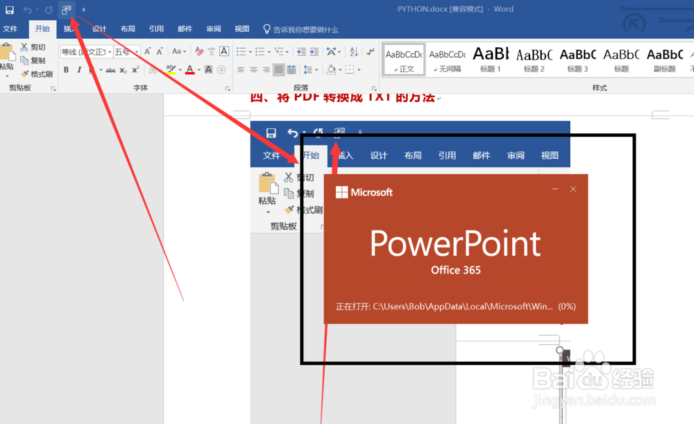
Task: Click the borders grid icon
Action: [x=350, y=69]
